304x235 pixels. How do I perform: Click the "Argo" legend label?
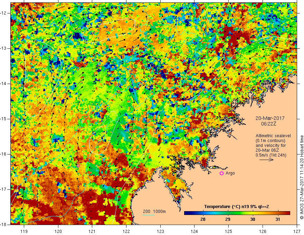coord(230,173)
